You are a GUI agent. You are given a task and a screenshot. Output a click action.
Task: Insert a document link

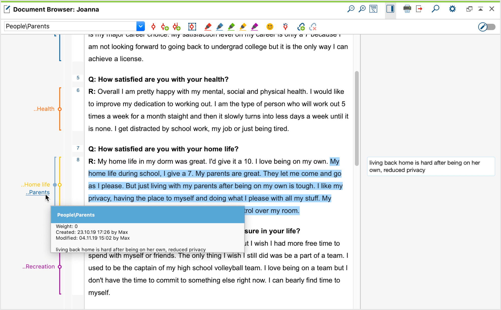pyautogui.click(x=301, y=27)
